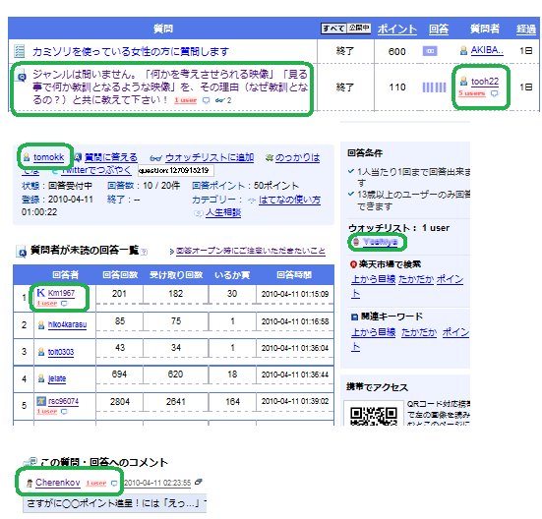Click comment bubble next to 5 users
The height and width of the screenshot is (519, 542).
[495, 93]
